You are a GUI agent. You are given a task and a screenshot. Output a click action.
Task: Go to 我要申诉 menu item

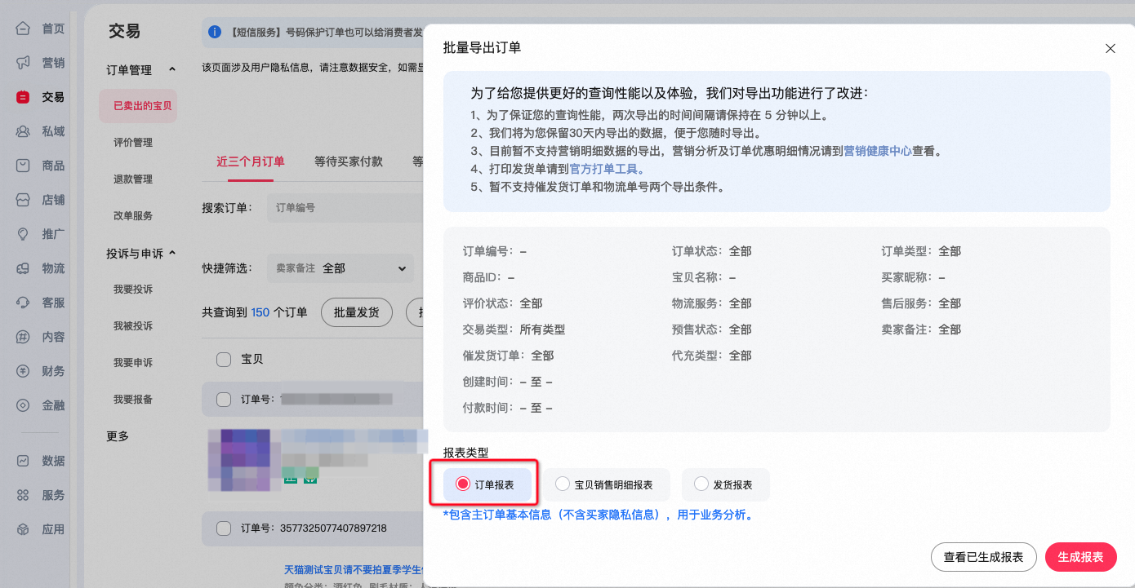[x=133, y=363]
